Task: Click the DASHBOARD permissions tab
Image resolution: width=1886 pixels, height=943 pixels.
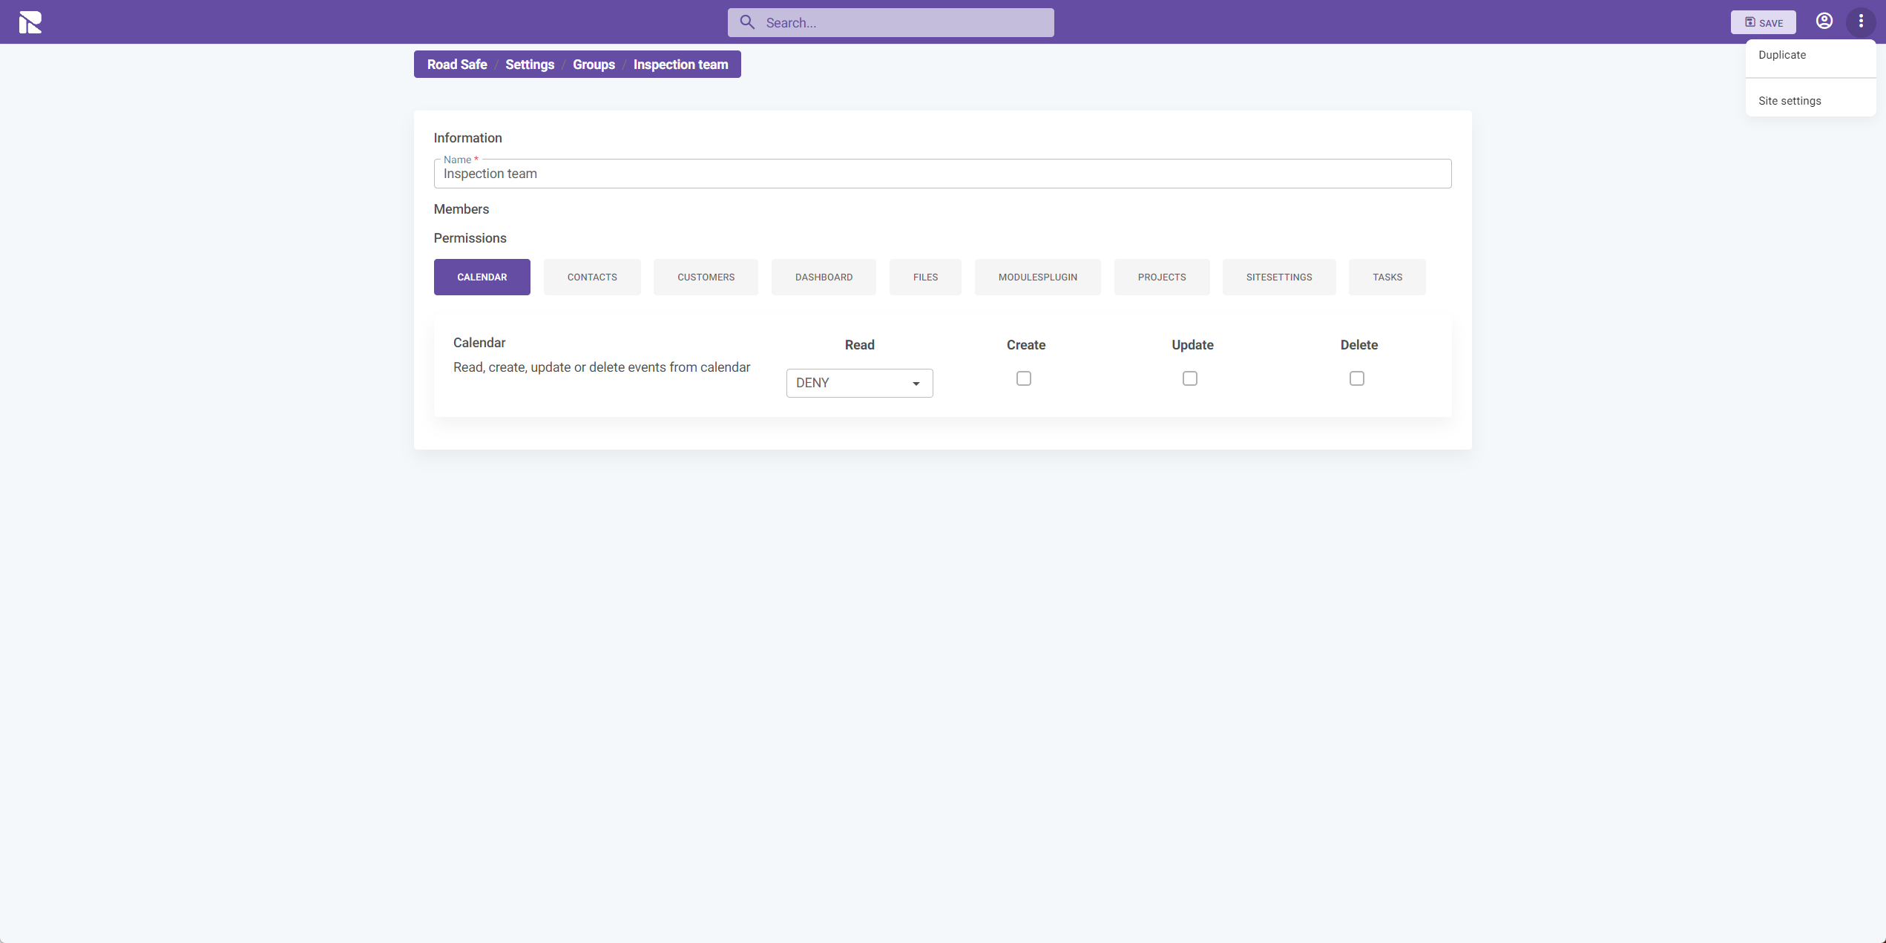Action: pos(824,275)
